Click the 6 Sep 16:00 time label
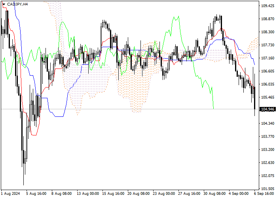Image resolution: width=277 pixels, height=198 pixels. click(264, 194)
